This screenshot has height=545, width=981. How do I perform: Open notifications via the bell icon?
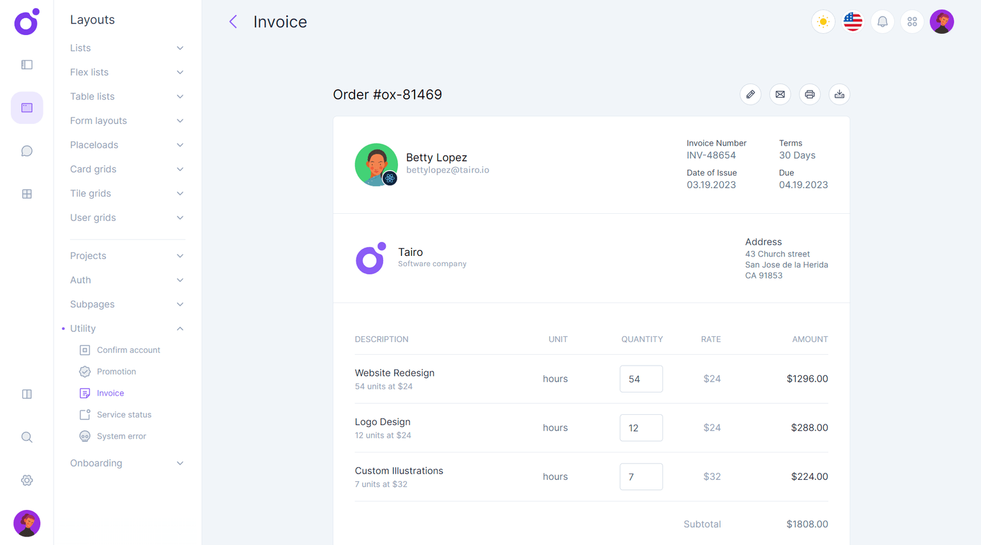[882, 21]
